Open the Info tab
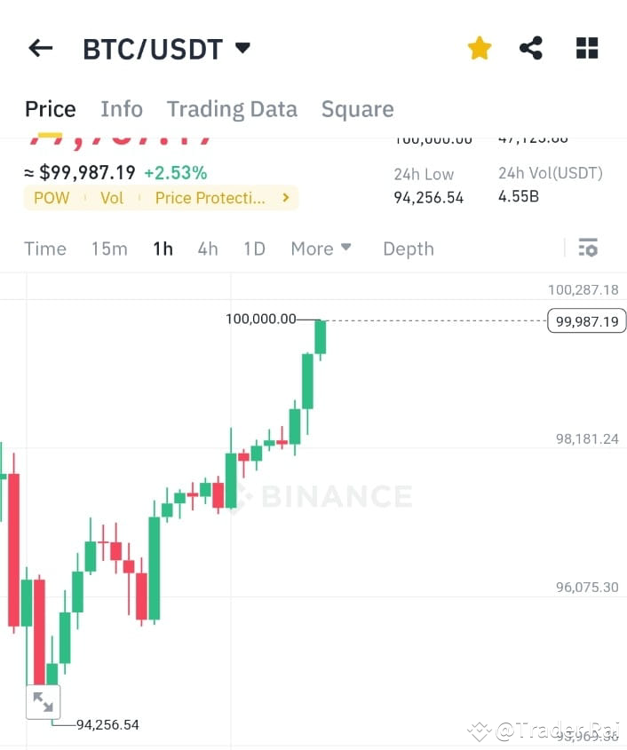This screenshot has width=627, height=750. pyautogui.click(x=121, y=108)
